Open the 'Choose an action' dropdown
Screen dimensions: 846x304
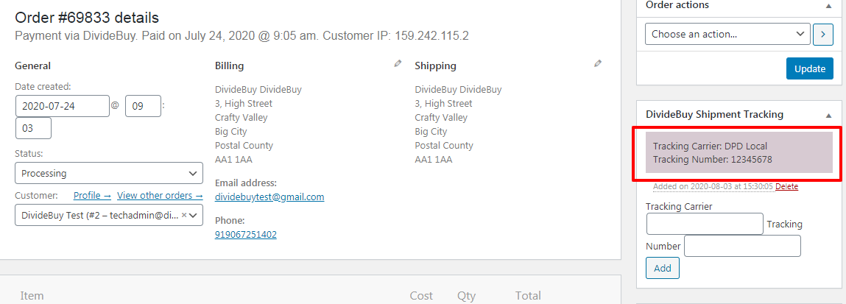[727, 34]
